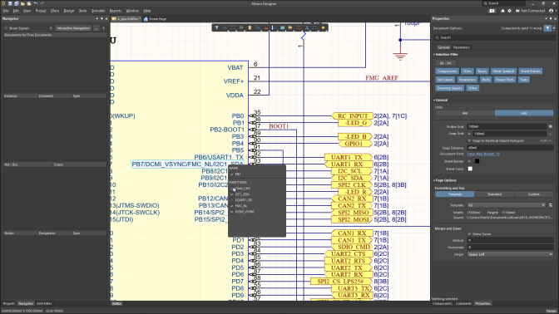Toggle visible grid eye icon
The width and height of the screenshot is (559, 314).
coord(551,126)
